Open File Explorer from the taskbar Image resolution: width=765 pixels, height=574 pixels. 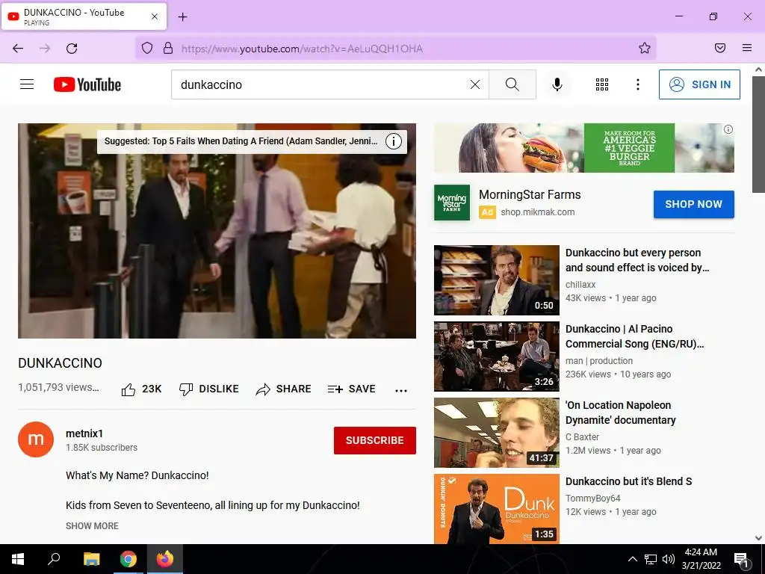tap(91, 559)
